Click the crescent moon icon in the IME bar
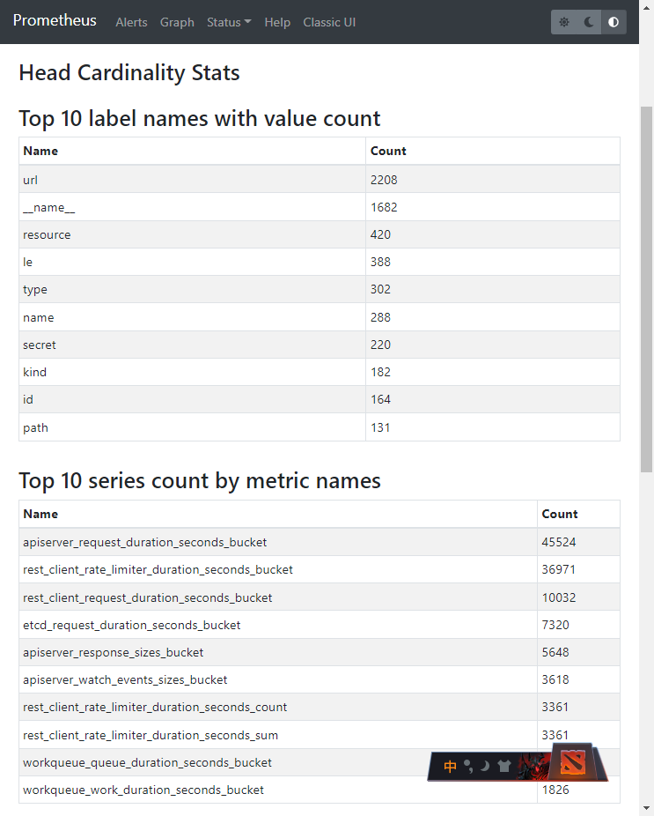Screen dimensions: 654x816 coord(484,767)
